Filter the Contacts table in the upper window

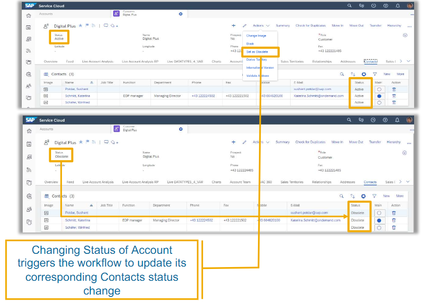click(375, 74)
